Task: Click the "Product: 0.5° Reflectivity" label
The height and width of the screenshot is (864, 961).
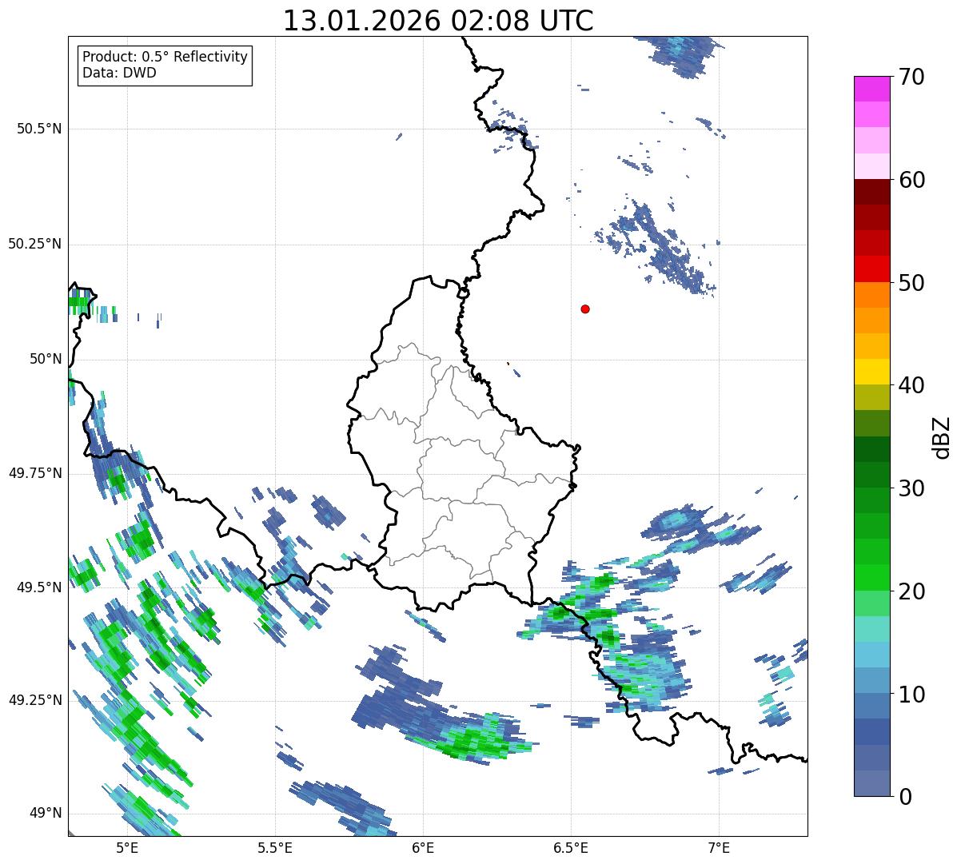Action: click(x=165, y=58)
